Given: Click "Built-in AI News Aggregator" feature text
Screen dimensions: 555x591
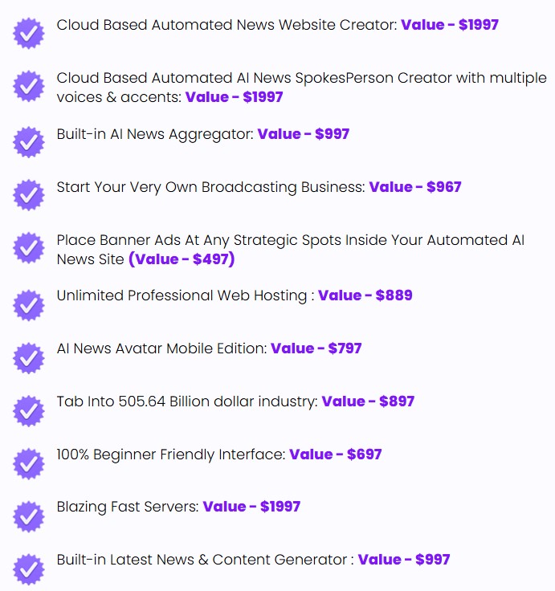Looking at the screenshot, I should coord(155,134).
